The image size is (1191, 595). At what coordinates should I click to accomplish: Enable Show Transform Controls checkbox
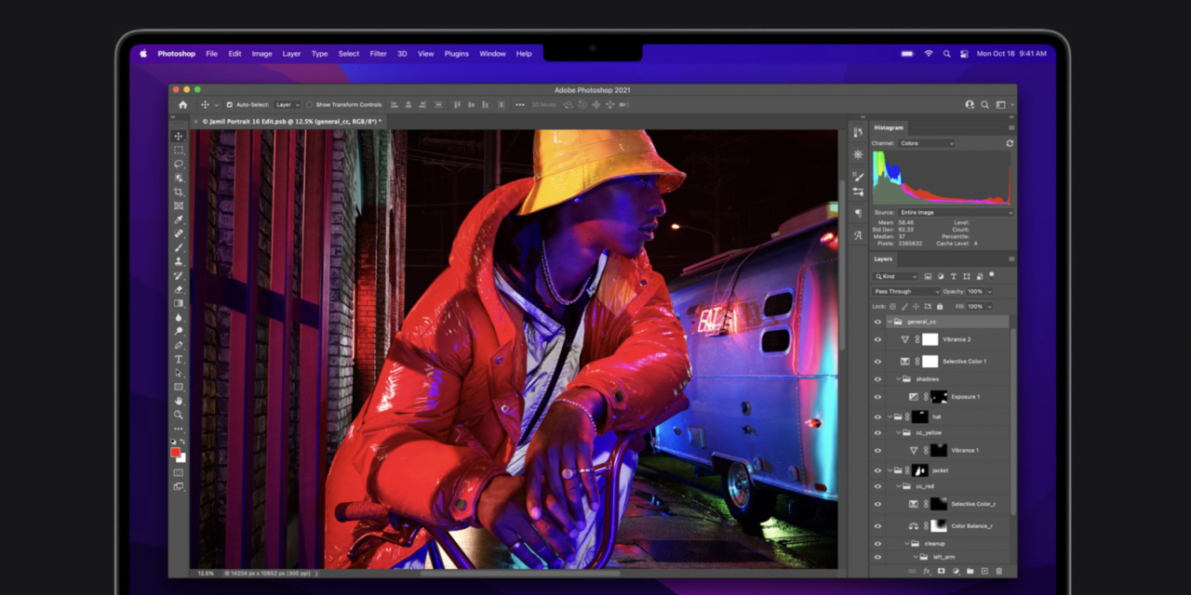(x=309, y=105)
